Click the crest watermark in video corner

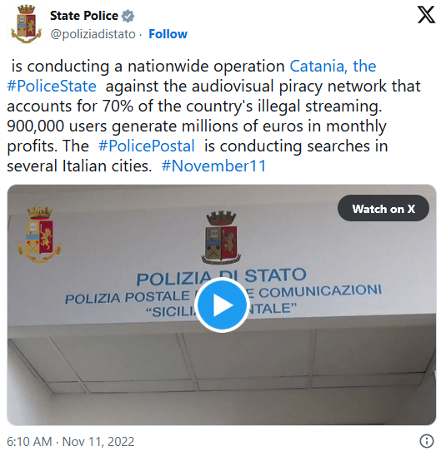pos(39,235)
